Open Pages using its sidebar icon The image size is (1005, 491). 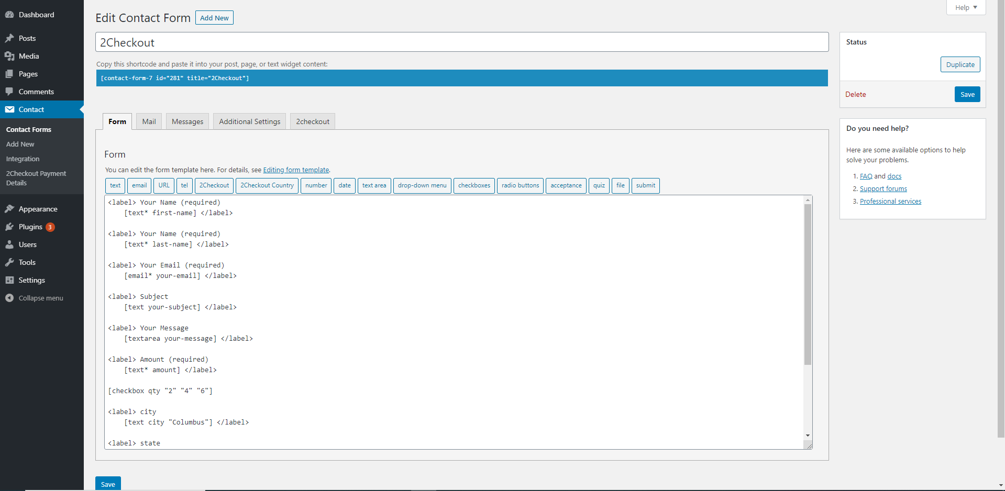pyautogui.click(x=9, y=74)
